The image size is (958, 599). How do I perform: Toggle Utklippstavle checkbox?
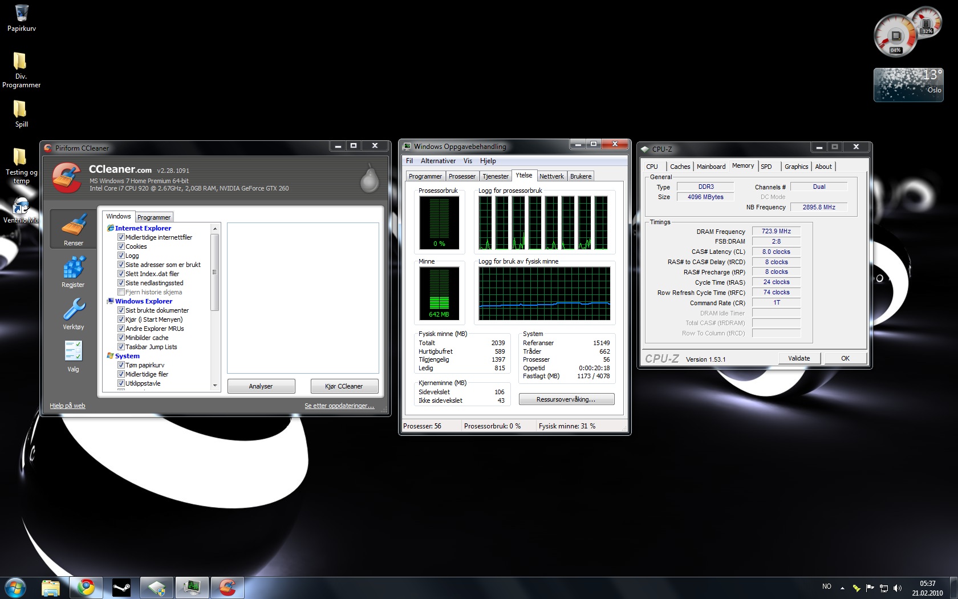(121, 383)
